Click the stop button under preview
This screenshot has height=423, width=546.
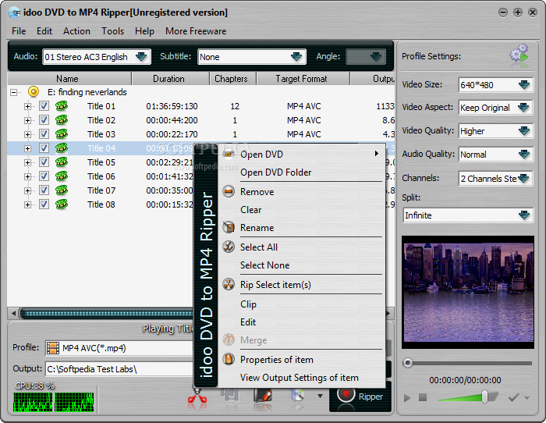coord(423,397)
